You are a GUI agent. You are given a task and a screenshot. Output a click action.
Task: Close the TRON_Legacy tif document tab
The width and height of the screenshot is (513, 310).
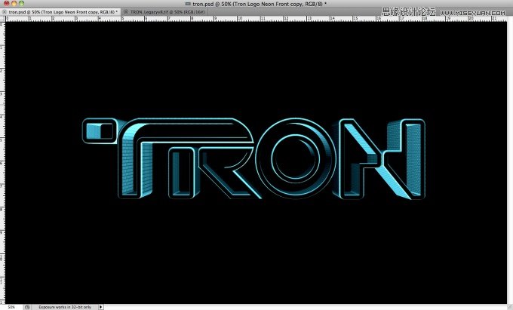pyautogui.click(x=126, y=12)
